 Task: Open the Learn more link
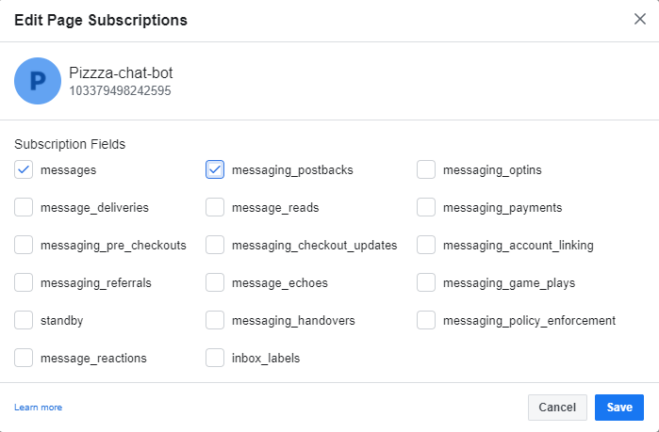(39, 408)
